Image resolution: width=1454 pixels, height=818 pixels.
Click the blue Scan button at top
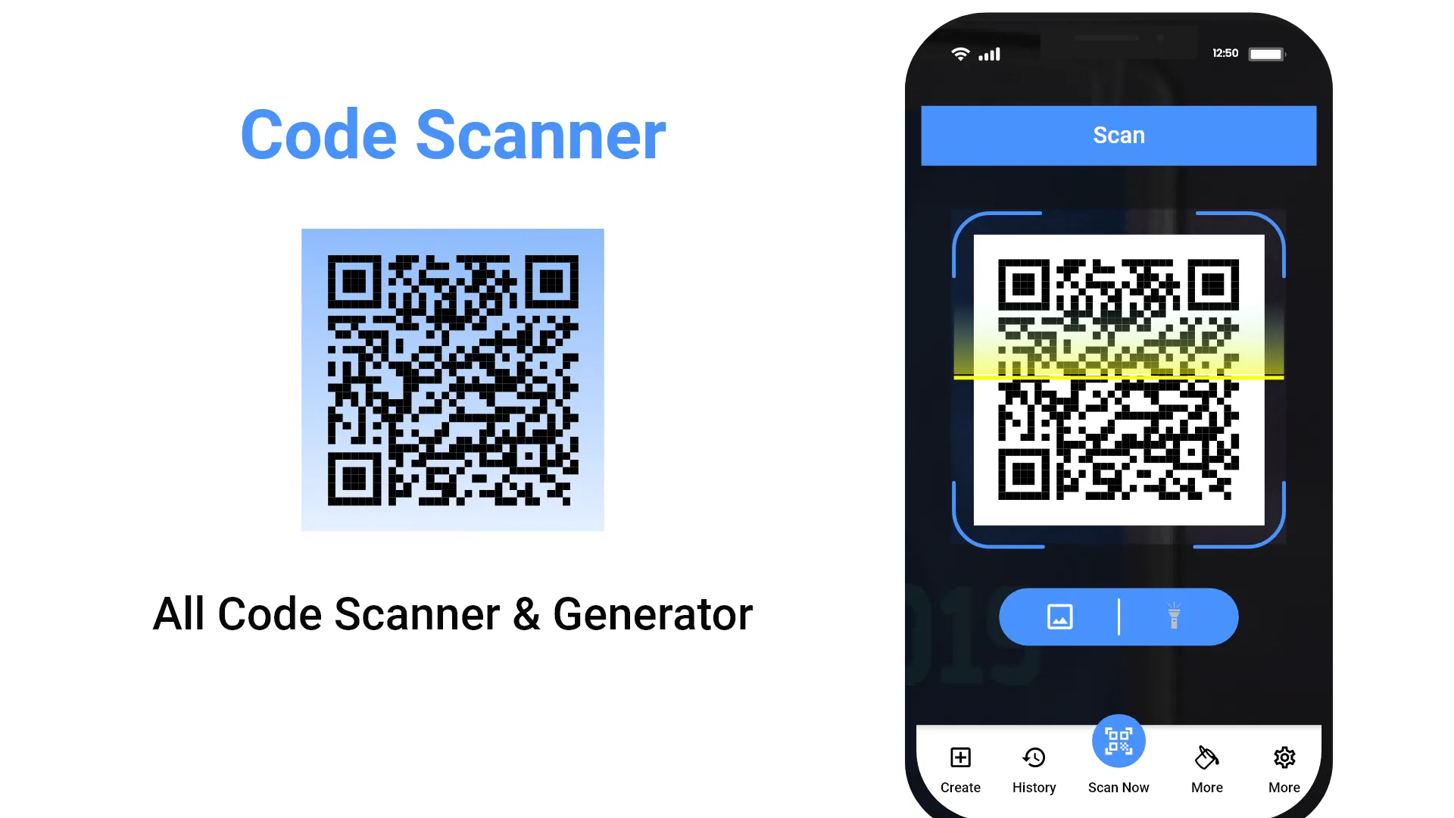[x=1119, y=135]
